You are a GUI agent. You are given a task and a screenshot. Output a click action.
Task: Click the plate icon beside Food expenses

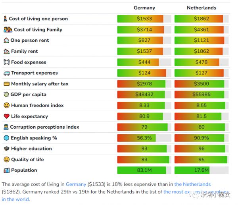6,62
